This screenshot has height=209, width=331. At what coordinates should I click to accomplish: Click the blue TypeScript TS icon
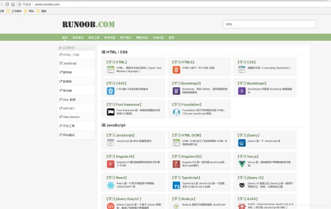(177, 185)
